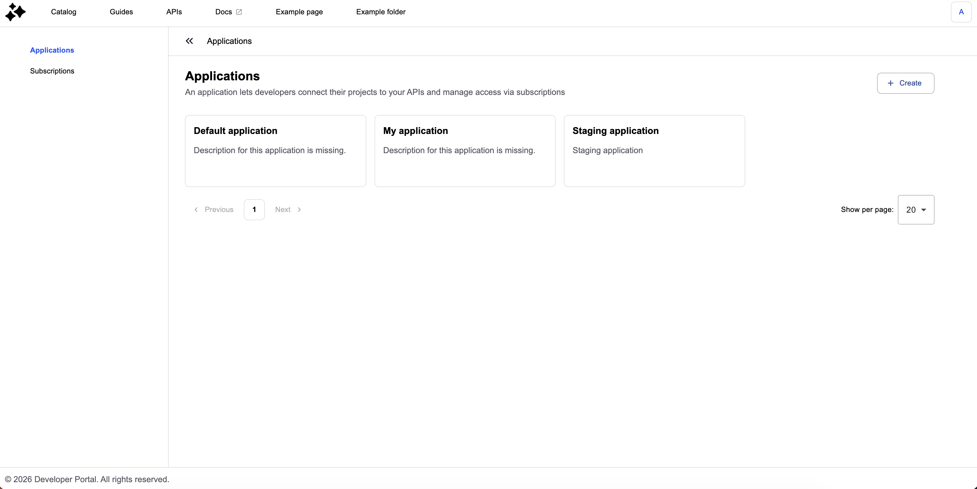The height and width of the screenshot is (489, 977).
Task: Open the Staging application card
Action: (654, 151)
